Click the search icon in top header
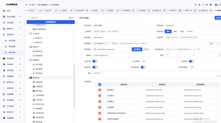The image size is (221, 123). [x=196, y=5]
